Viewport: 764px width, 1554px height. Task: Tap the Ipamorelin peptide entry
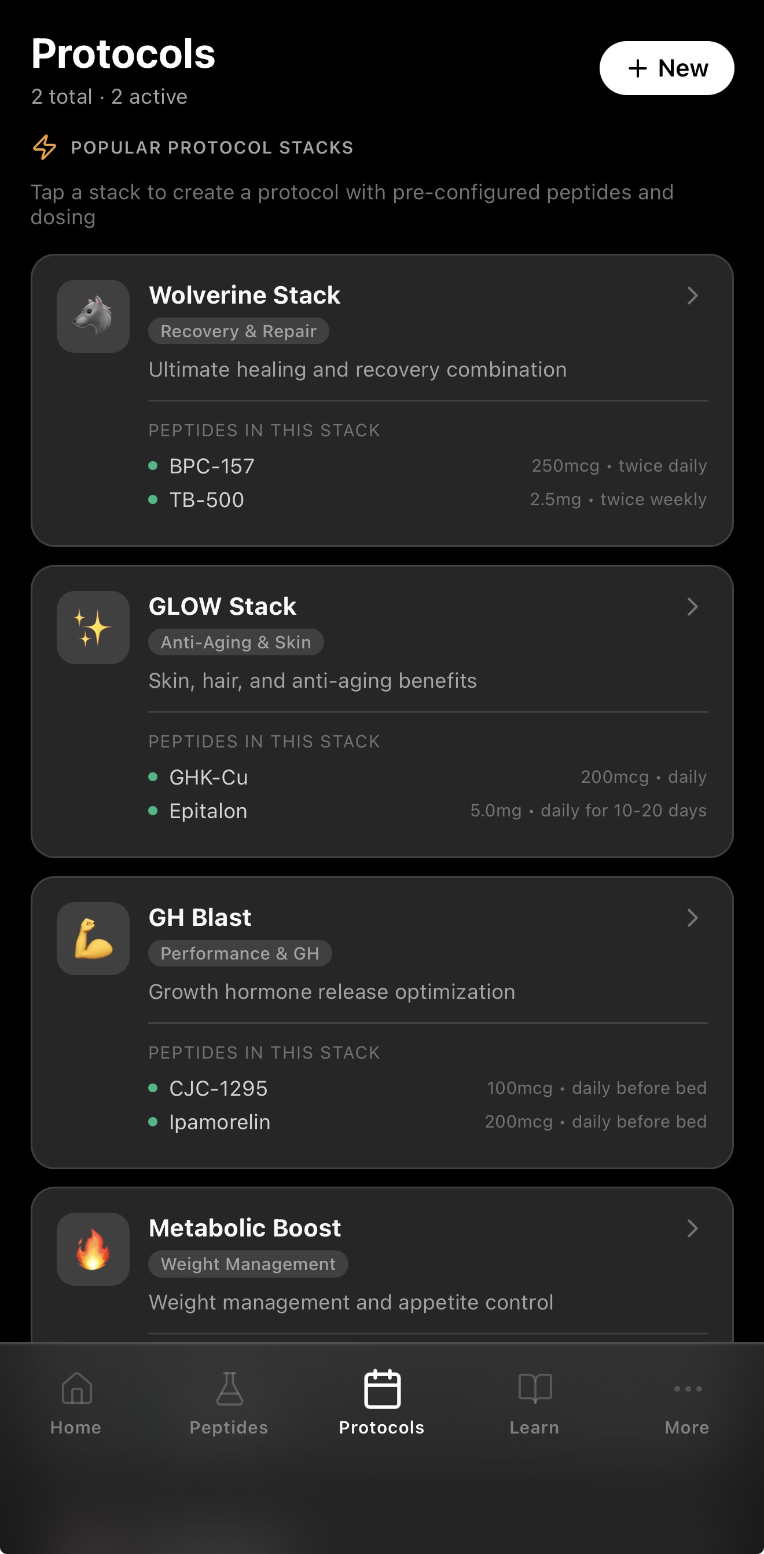click(x=219, y=1122)
